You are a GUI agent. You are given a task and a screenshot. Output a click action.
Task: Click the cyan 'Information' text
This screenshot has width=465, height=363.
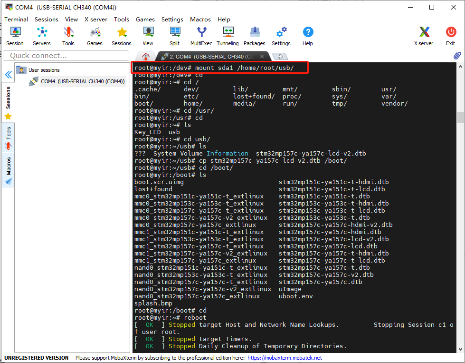(x=228, y=154)
